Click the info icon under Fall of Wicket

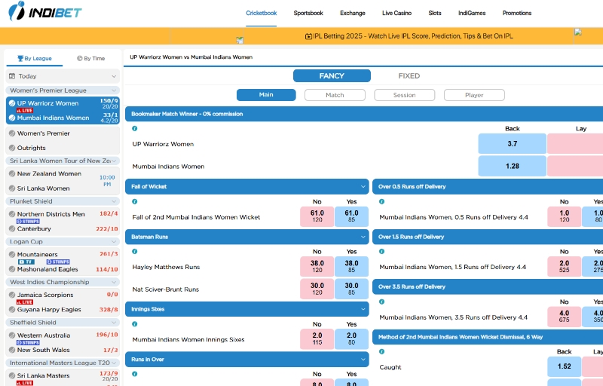(135, 201)
